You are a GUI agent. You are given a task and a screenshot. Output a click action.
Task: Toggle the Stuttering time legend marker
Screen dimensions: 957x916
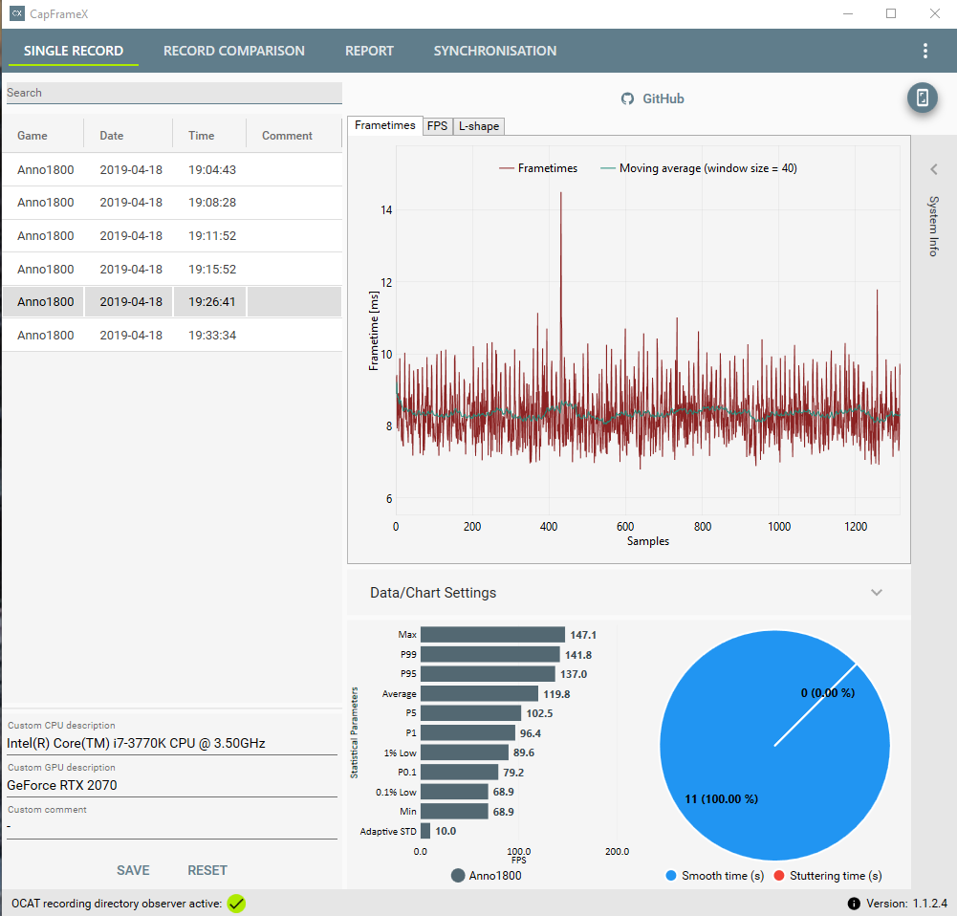coord(779,876)
